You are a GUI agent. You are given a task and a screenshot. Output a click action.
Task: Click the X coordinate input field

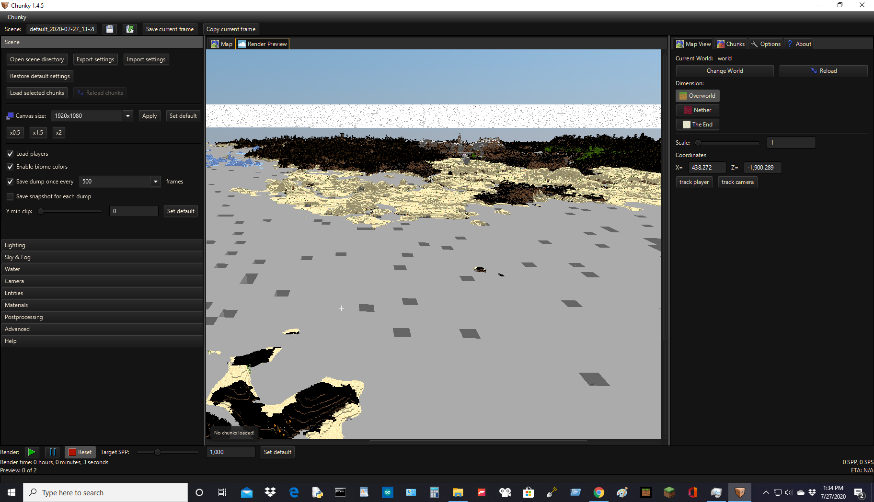coord(707,167)
